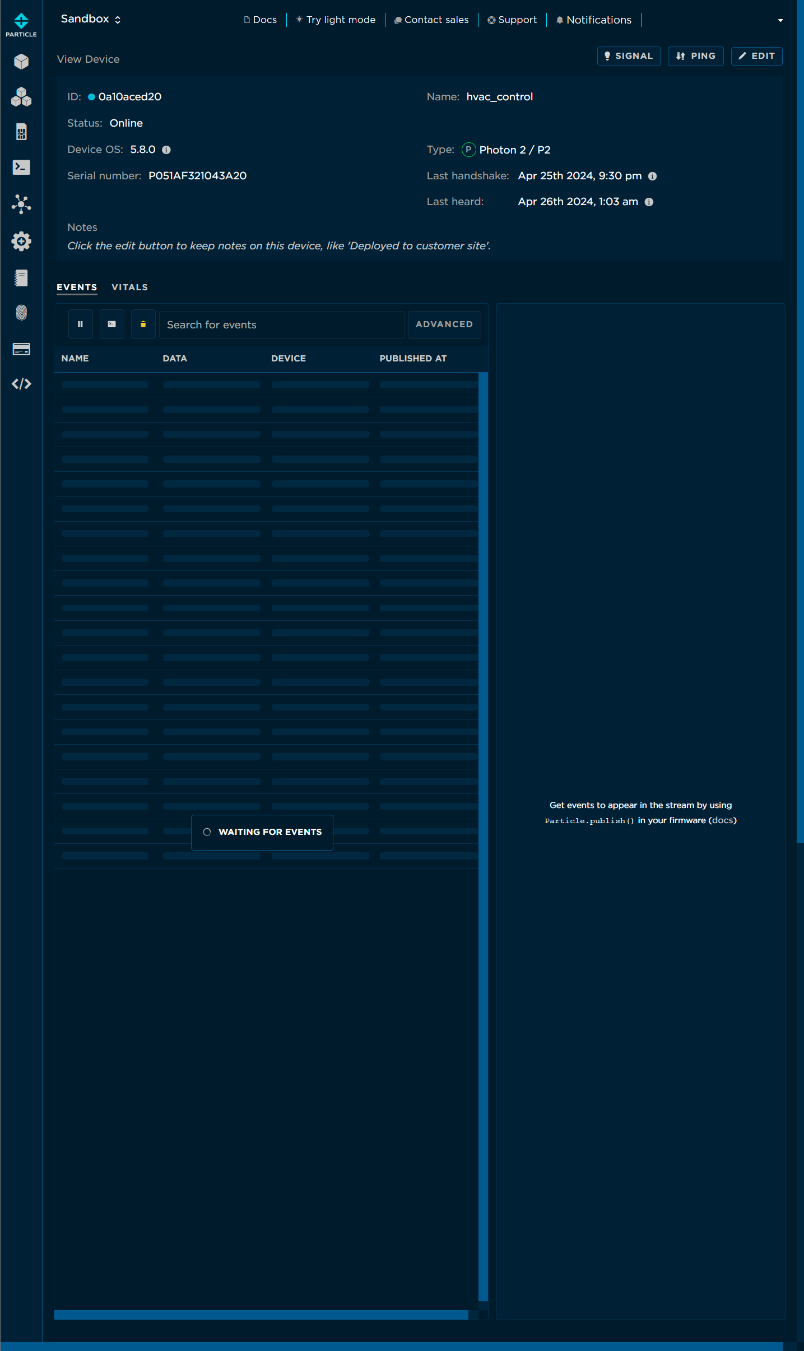Open the fingerprint Authentication icon
Screen dimensions: 804x1351
(x=21, y=313)
